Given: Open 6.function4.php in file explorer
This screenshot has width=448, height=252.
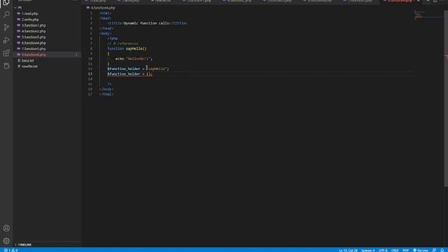Looking at the screenshot, I should 34,43.
